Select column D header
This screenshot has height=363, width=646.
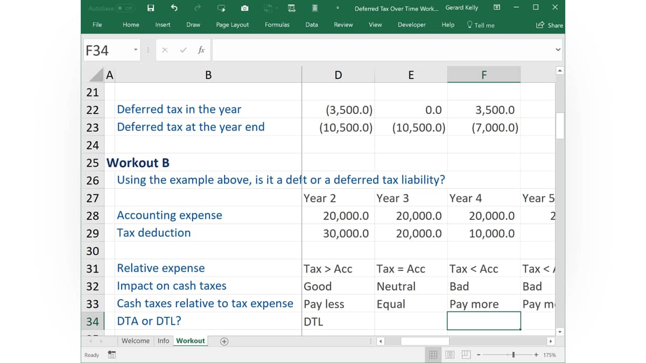338,75
